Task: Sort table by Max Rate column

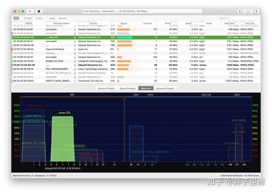Action: (229, 23)
